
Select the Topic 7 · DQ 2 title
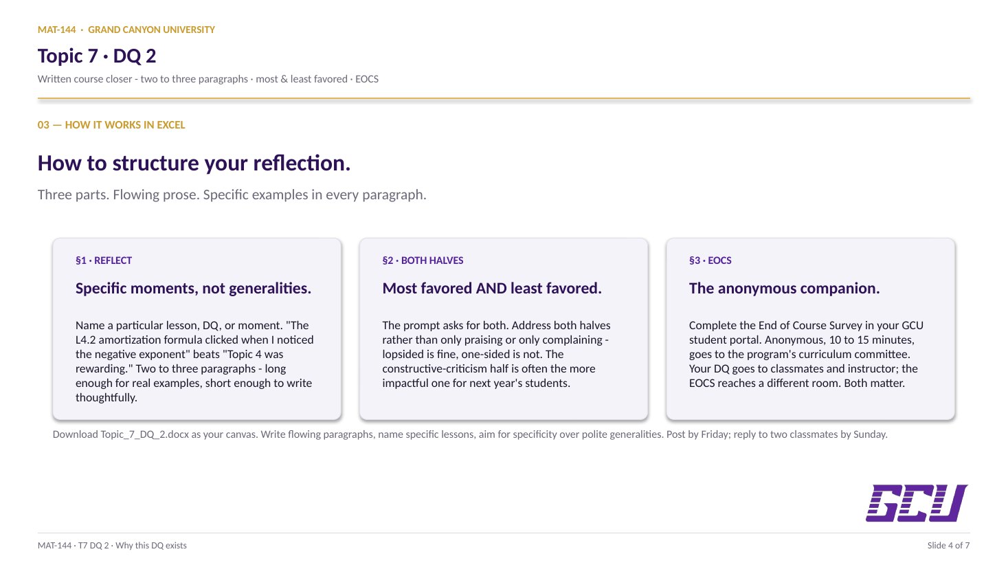click(97, 56)
